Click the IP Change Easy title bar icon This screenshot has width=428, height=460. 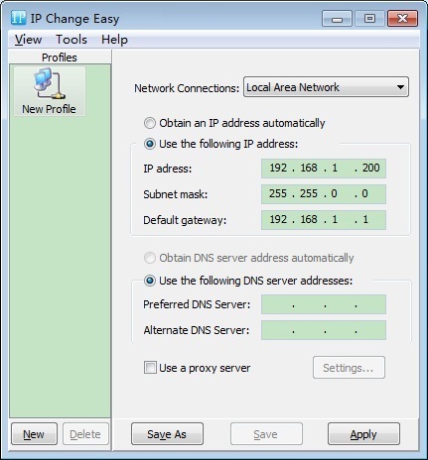18,18
